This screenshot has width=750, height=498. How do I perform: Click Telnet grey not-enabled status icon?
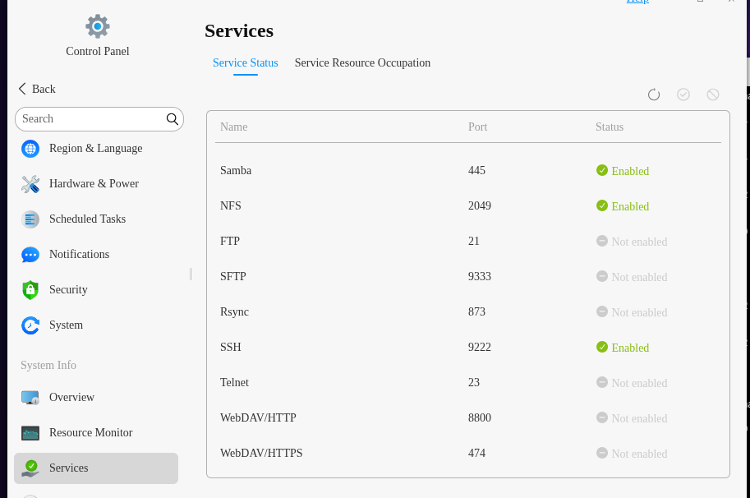point(602,382)
